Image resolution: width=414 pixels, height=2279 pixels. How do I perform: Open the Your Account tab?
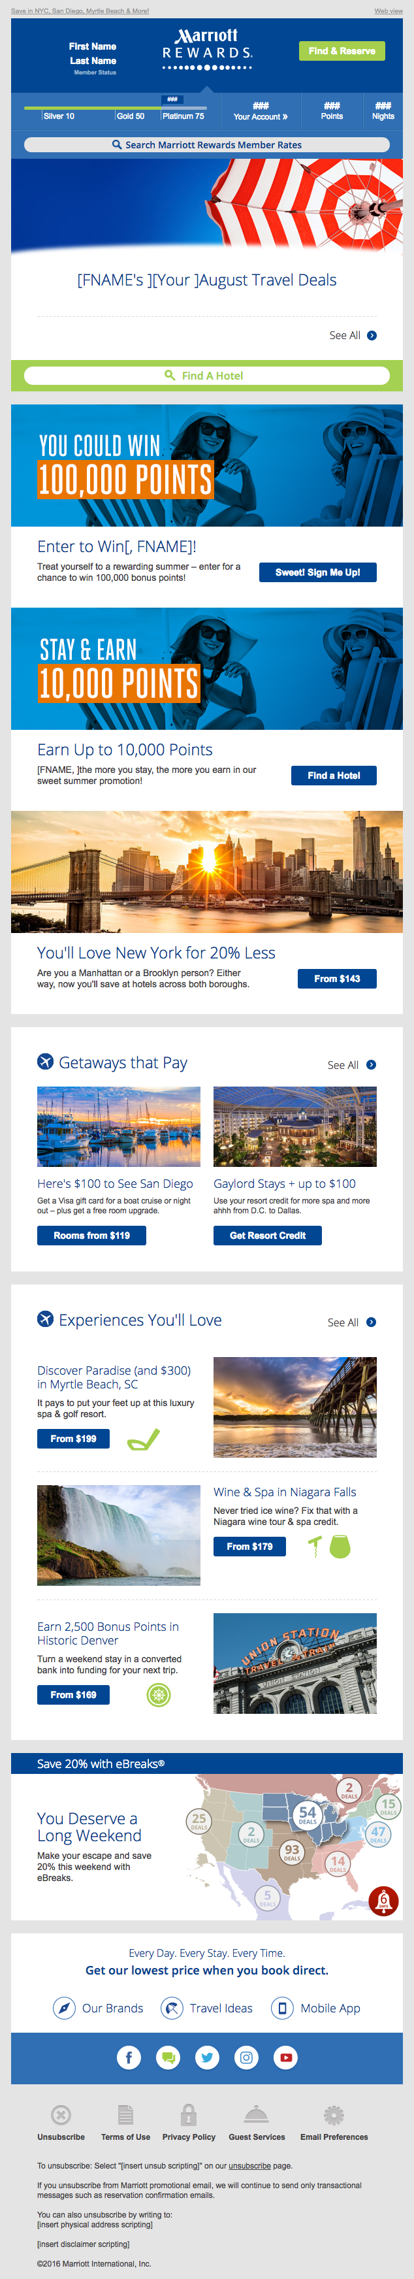[260, 110]
